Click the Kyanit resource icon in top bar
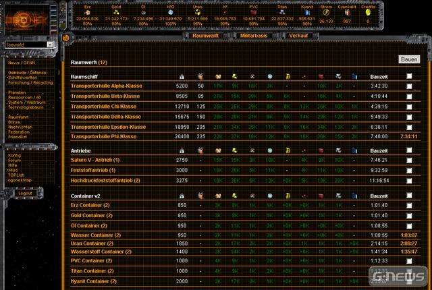The image size is (432, 290). pyautogui.click(x=307, y=12)
